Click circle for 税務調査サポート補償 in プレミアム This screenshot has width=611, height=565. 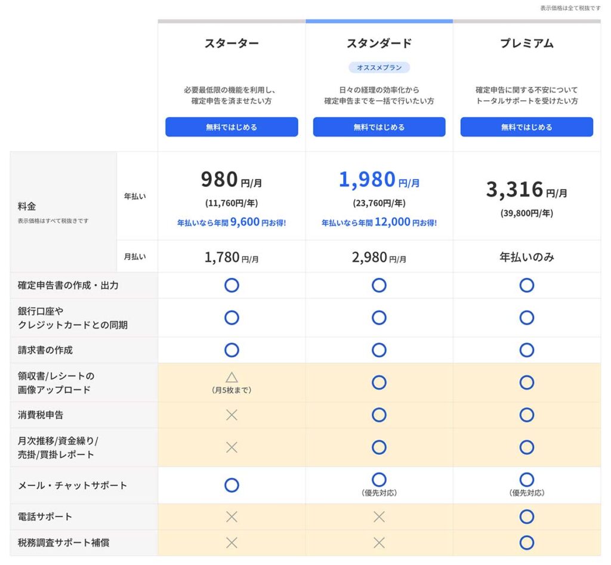coord(526,542)
